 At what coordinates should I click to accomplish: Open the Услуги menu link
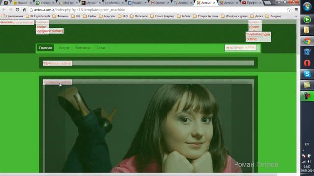click(64, 48)
